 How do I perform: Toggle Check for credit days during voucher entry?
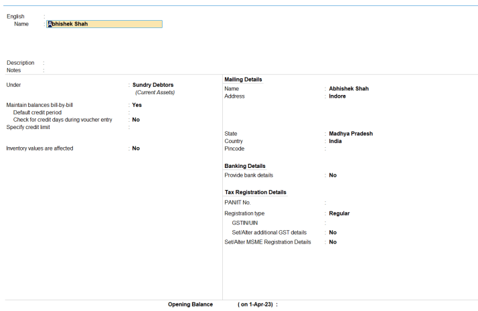[x=136, y=120]
